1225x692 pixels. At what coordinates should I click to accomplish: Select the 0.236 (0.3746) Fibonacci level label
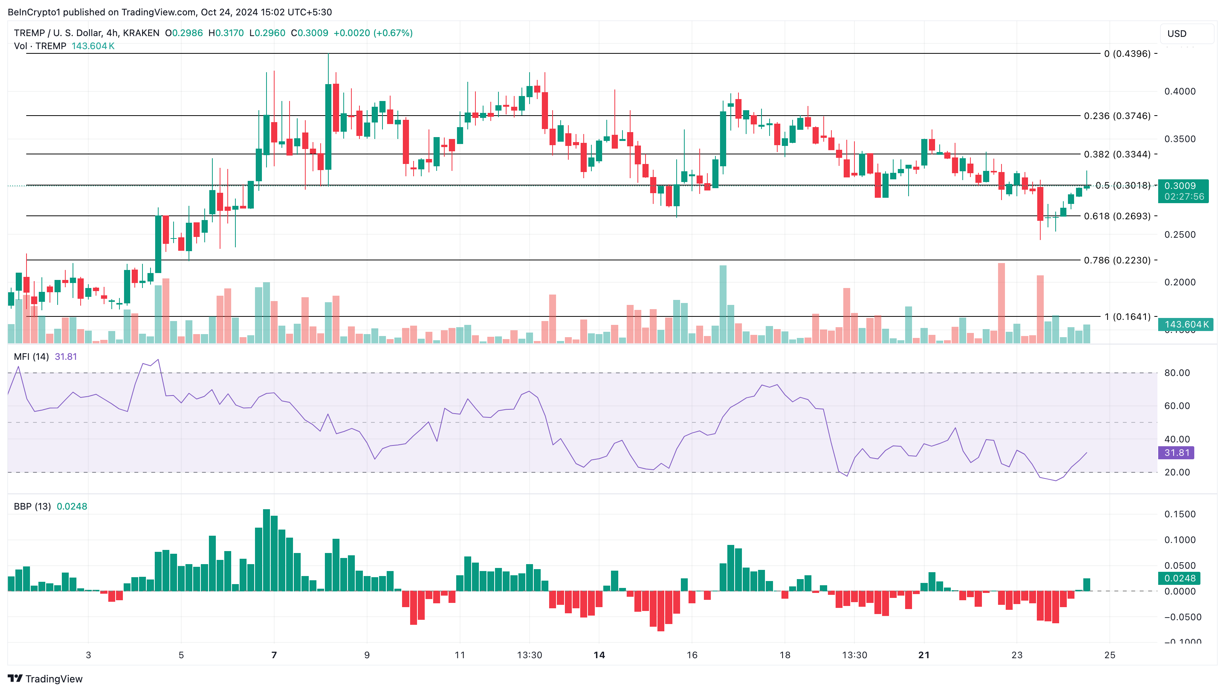click(x=1117, y=116)
